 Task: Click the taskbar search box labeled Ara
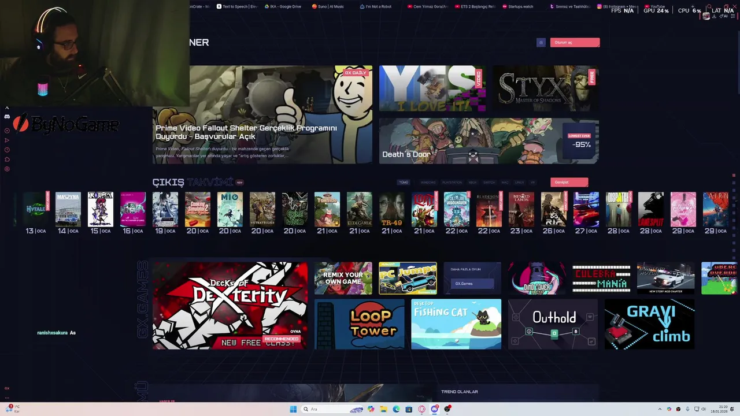332,409
